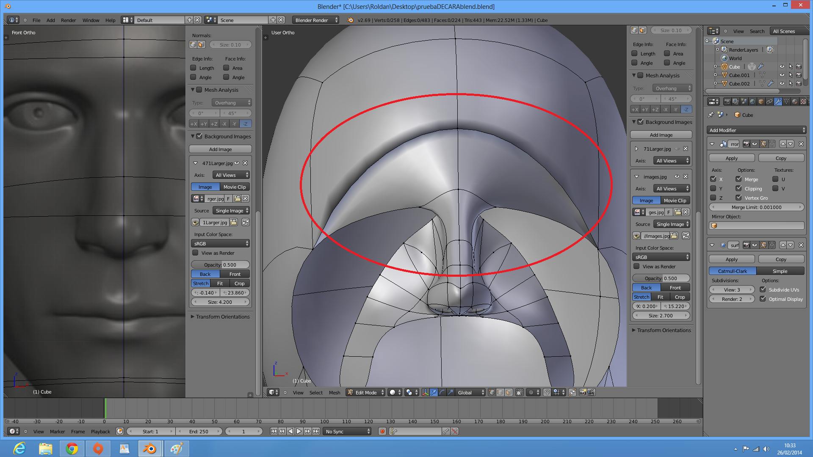Open the Render properties camera tab
This screenshot has height=457, width=813.
tap(727, 102)
